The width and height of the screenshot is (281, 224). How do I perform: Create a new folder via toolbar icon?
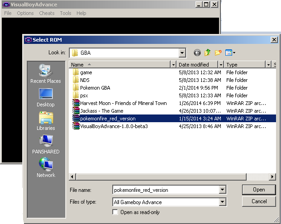218,52
